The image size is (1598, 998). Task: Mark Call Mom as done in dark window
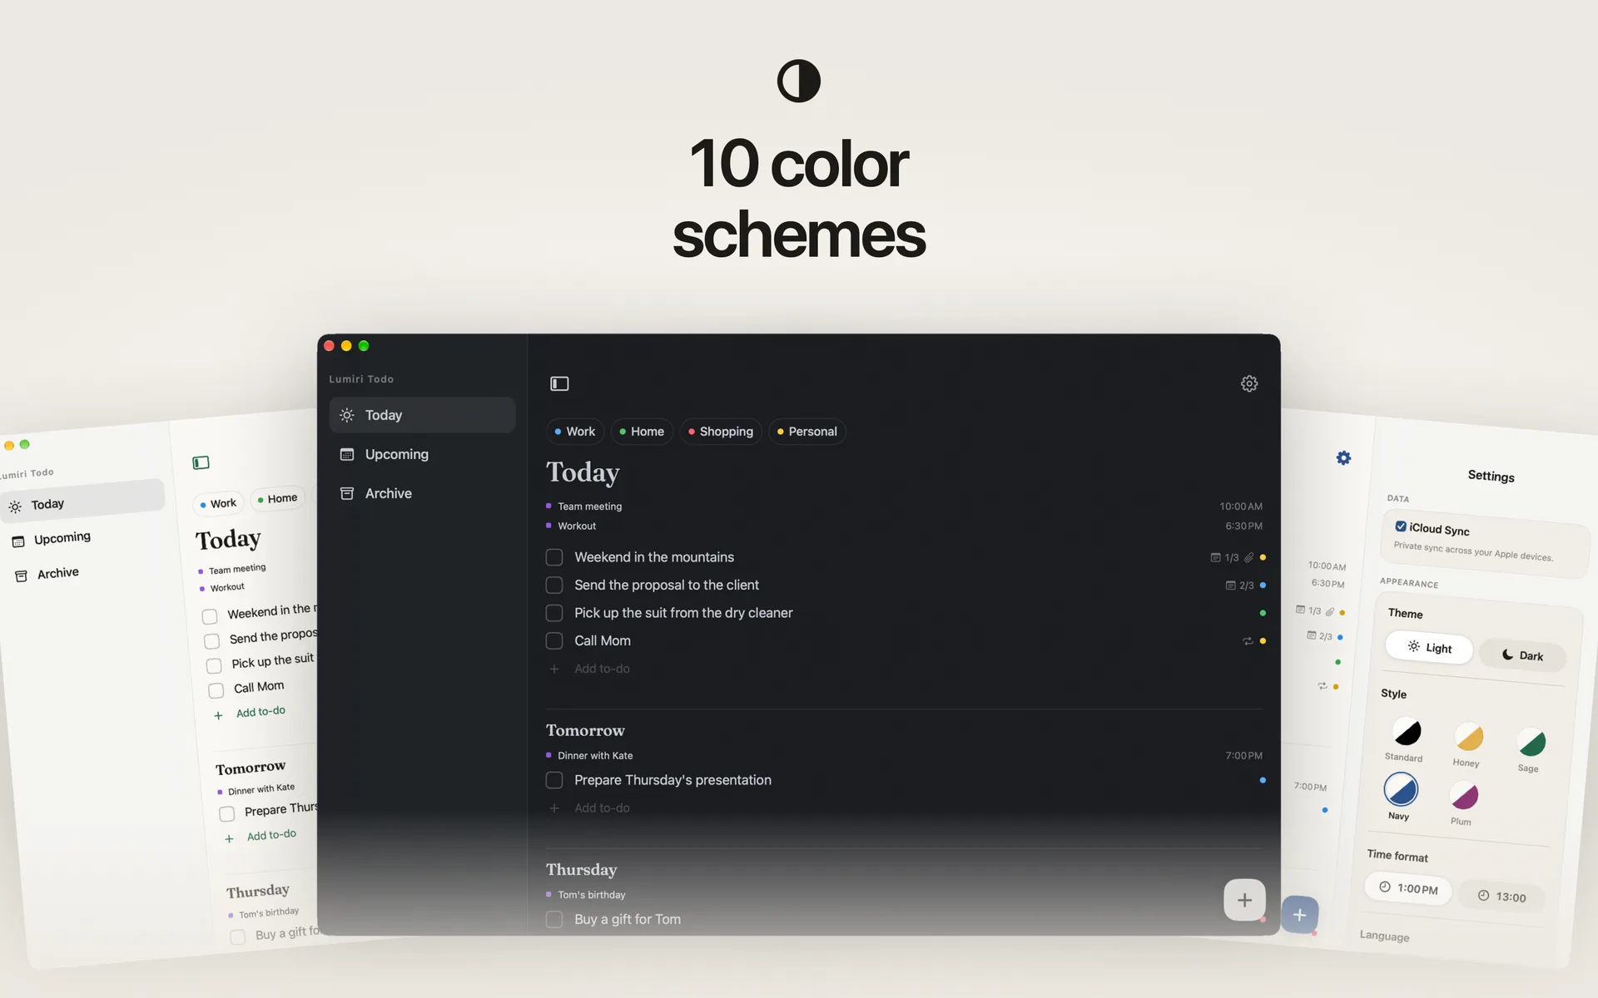click(x=554, y=641)
